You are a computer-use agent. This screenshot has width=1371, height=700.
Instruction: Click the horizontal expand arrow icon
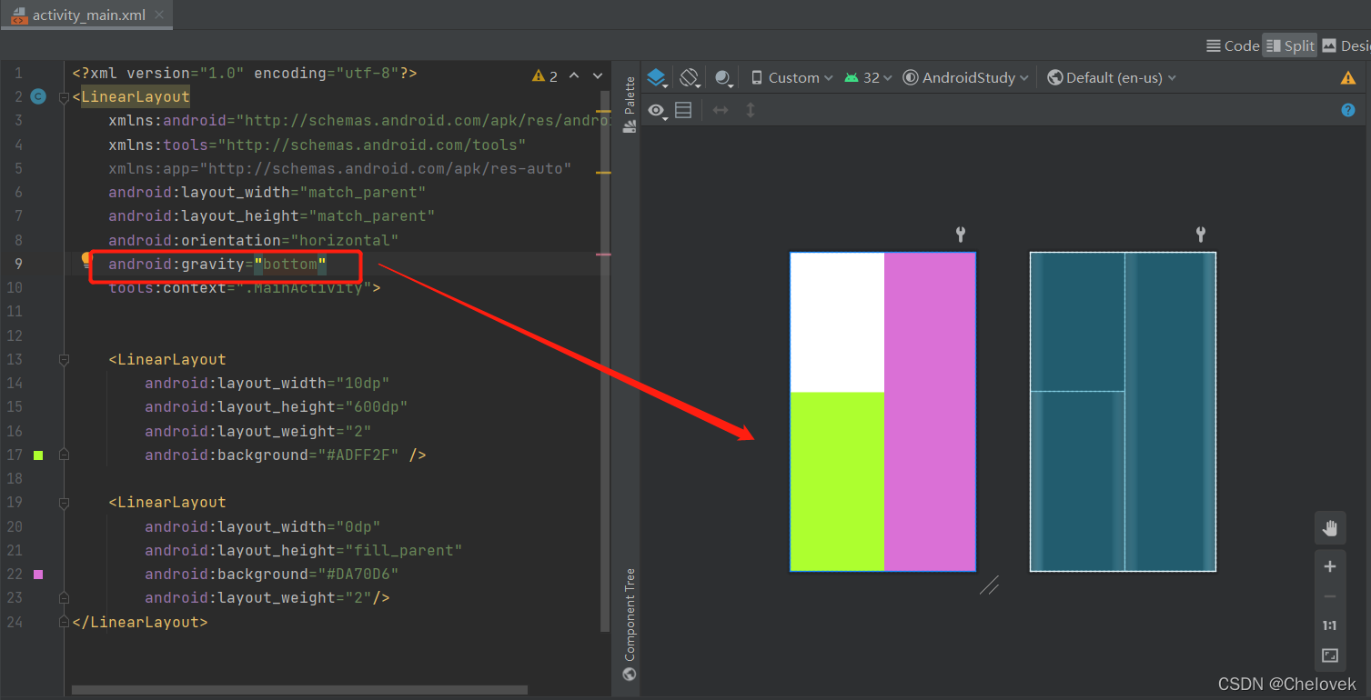[x=721, y=111]
